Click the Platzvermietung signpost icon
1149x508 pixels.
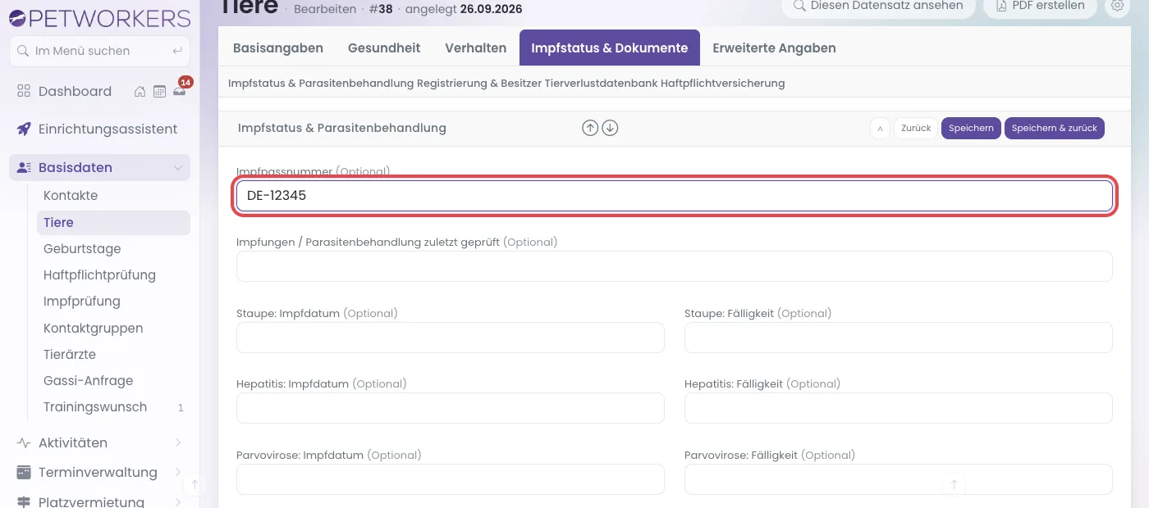[24, 501]
